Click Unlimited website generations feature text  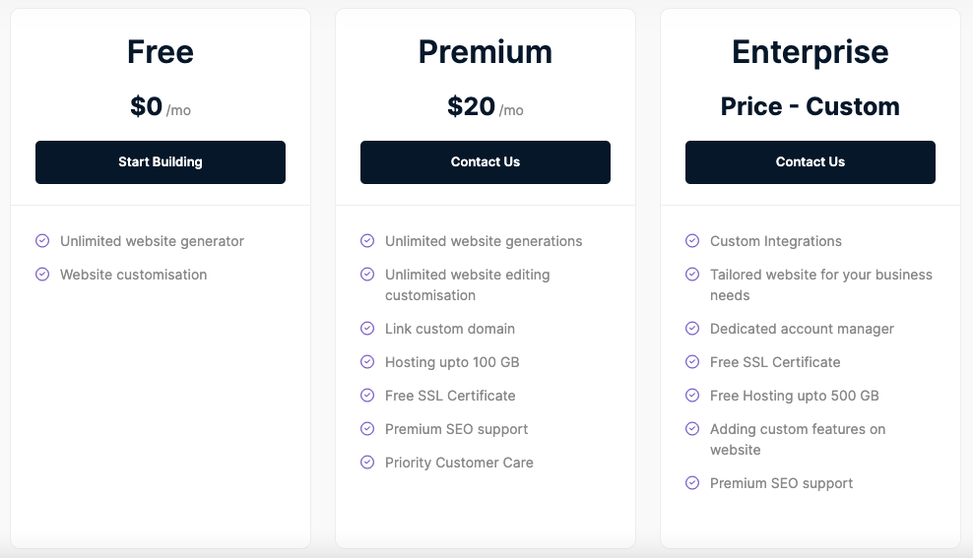tap(484, 241)
